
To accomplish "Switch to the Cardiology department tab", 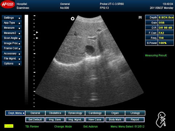I will 95,113.
